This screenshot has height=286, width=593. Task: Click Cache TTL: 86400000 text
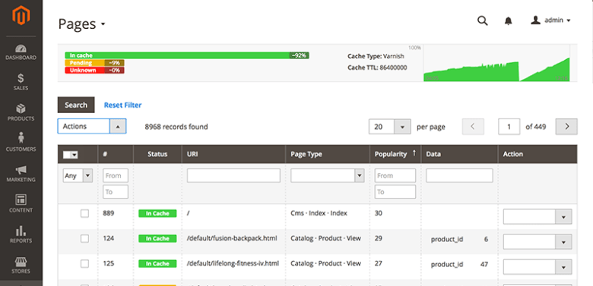pyautogui.click(x=377, y=68)
